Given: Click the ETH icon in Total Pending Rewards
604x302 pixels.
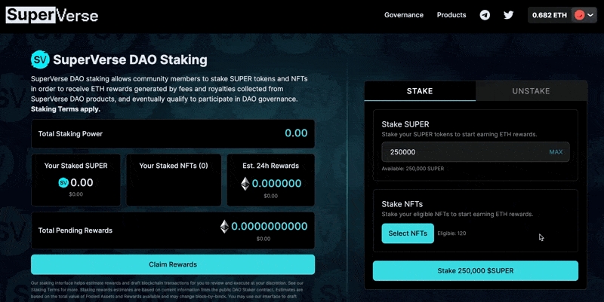Looking at the screenshot, I should pos(224,226).
